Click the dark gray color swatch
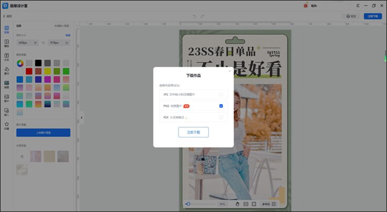The width and height of the screenshot is (387, 212). (x=48, y=63)
